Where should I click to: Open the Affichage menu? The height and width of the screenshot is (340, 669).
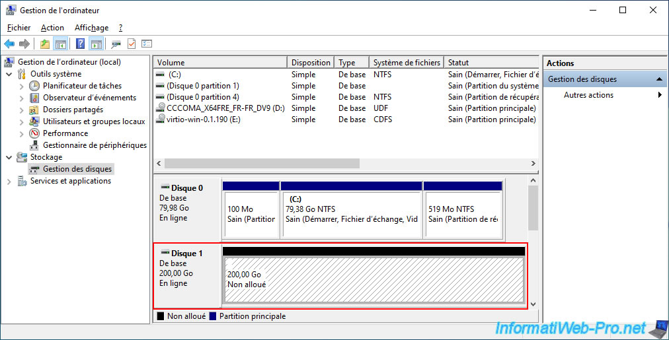pos(91,28)
